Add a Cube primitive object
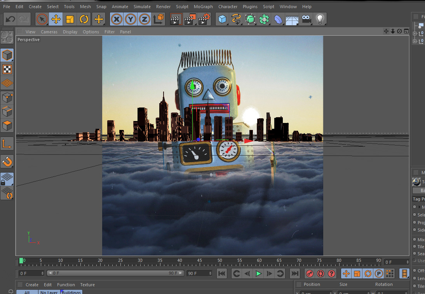Image resolution: width=425 pixels, height=294 pixels. [222, 19]
